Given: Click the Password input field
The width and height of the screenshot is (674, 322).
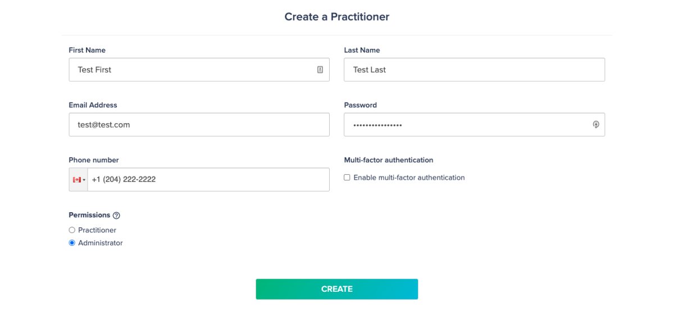Looking at the screenshot, I should [474, 124].
